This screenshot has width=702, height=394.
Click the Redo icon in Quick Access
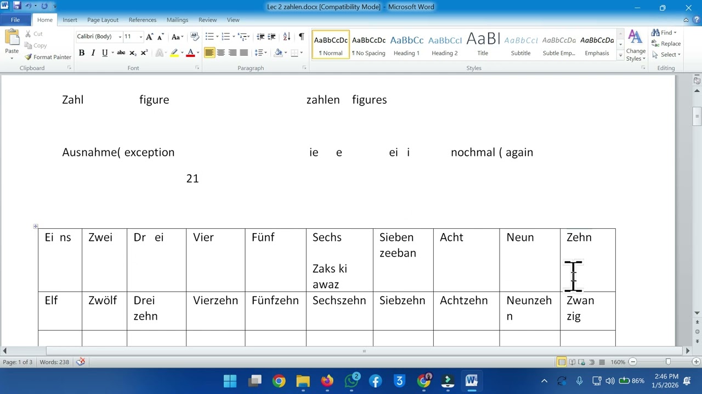[44, 7]
